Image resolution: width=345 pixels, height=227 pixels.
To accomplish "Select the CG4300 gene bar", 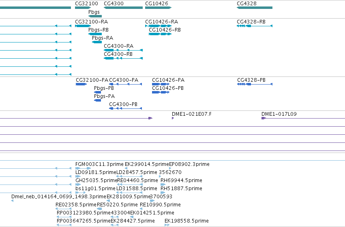I will (x=123, y=8).
